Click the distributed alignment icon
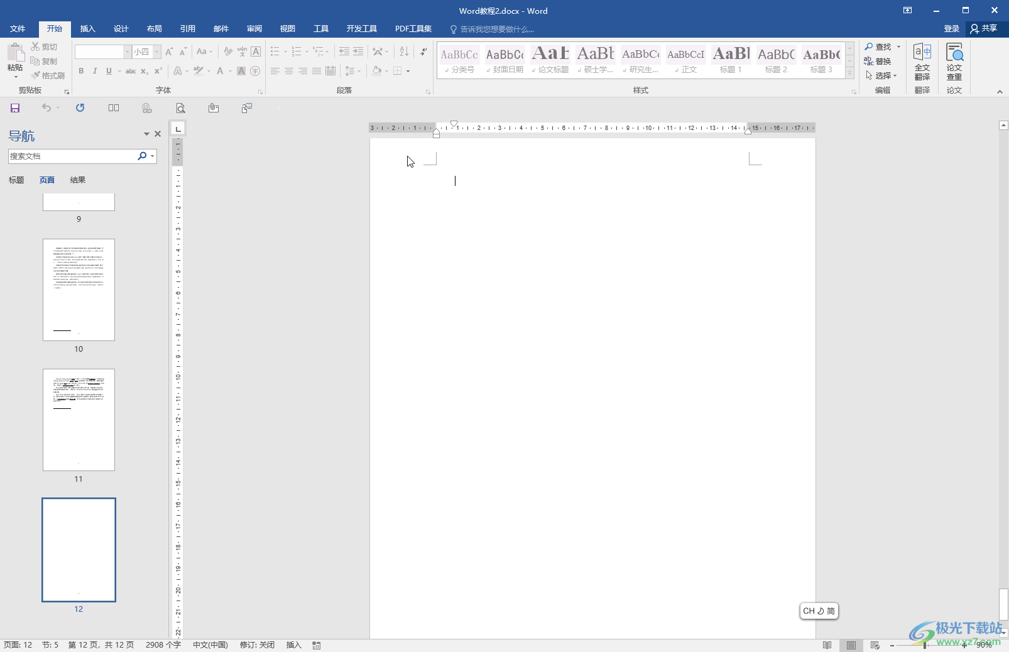This screenshot has height=652, width=1009. 330,71
